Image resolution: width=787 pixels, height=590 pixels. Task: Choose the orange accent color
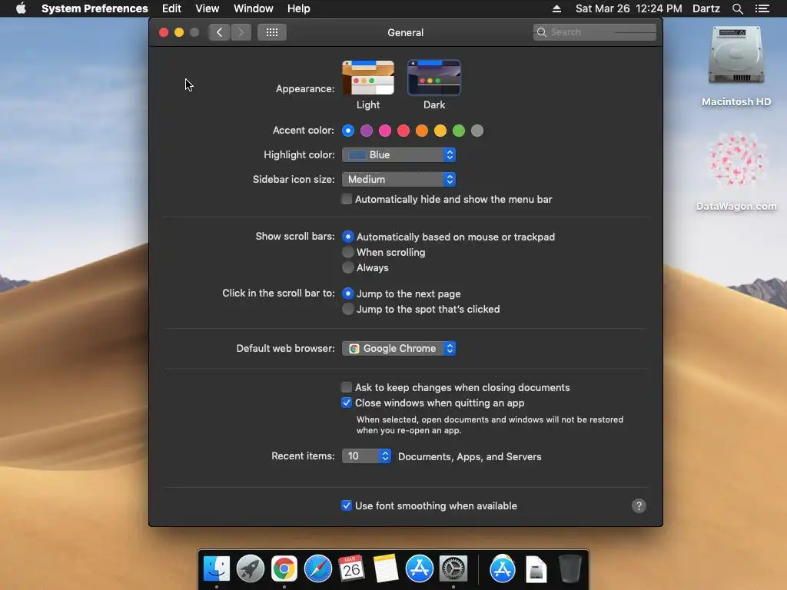coord(422,131)
